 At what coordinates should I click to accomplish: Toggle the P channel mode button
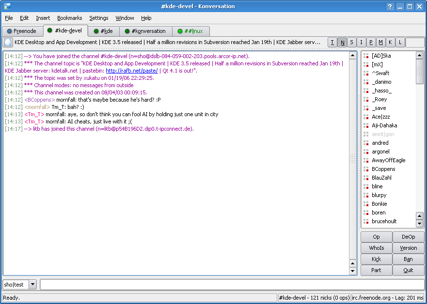(371, 43)
